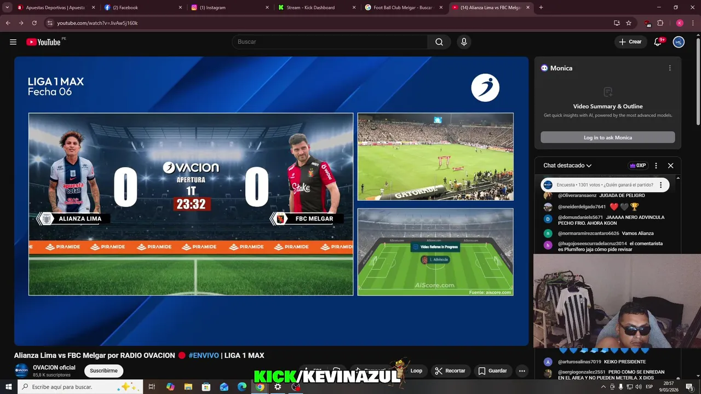This screenshot has height=394, width=701.
Task: Click the Windows taskbar search box
Action: pyautogui.click(x=80, y=387)
